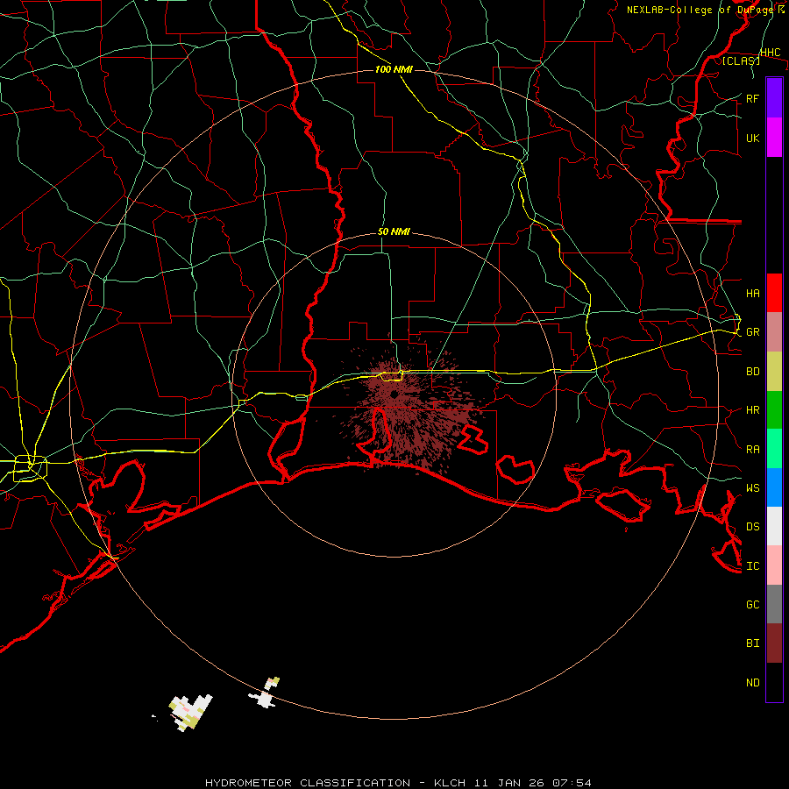
Task: Click the BI legend label
Action: tap(752, 643)
